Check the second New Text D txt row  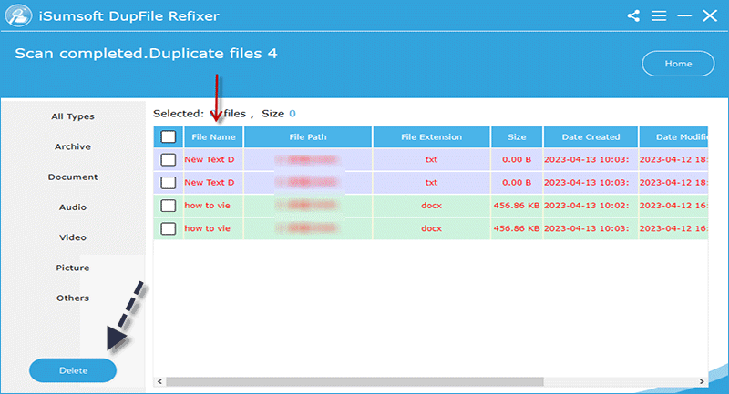pyautogui.click(x=169, y=182)
